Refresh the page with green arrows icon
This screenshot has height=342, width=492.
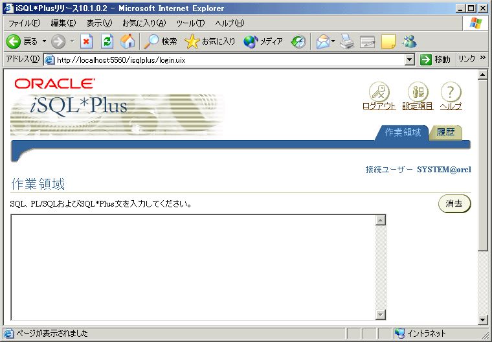(107, 41)
